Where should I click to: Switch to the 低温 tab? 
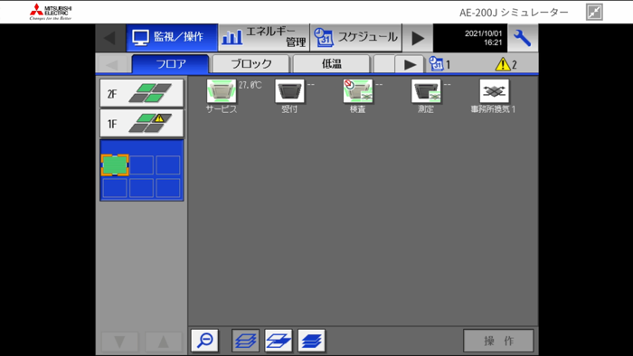pos(332,64)
